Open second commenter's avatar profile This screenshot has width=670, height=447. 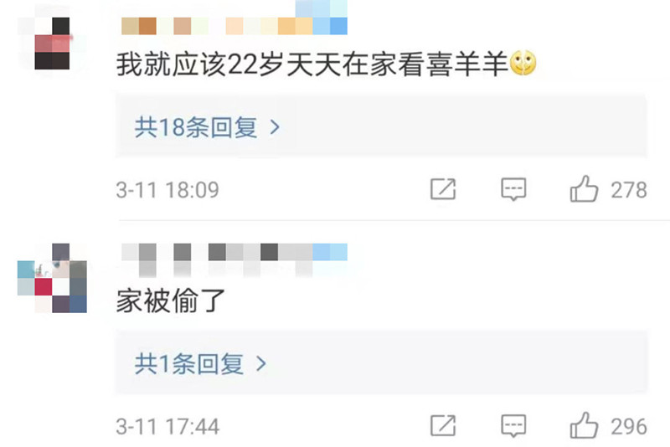[x=52, y=278]
